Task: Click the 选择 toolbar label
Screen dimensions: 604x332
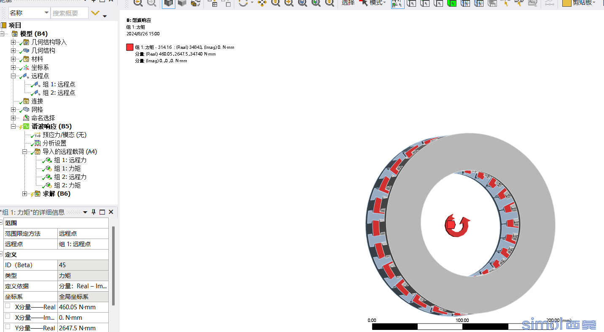Action: click(x=348, y=3)
